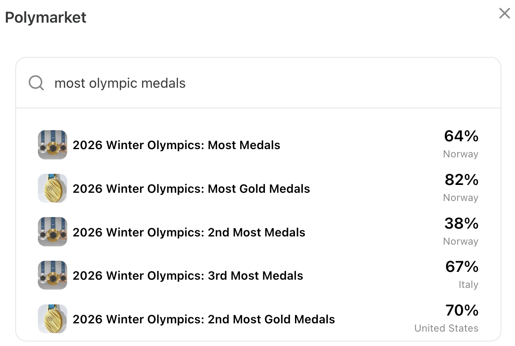This screenshot has height=346, width=515.
Task: Close the Polymarket search dialog
Action: pos(504,13)
